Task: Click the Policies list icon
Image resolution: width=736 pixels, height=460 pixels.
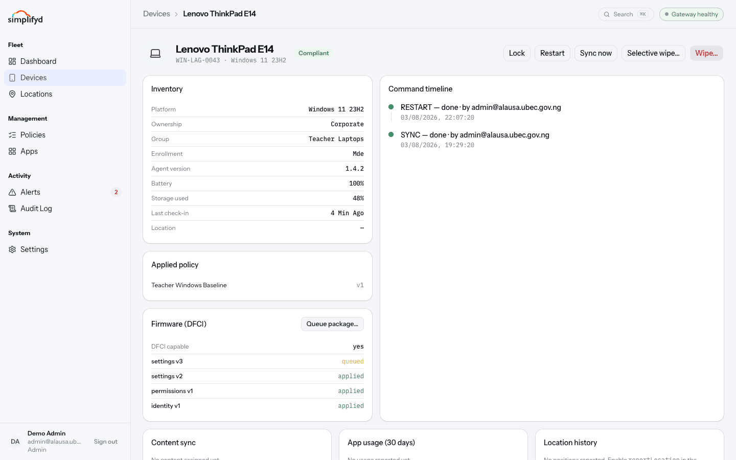Action: point(12,135)
